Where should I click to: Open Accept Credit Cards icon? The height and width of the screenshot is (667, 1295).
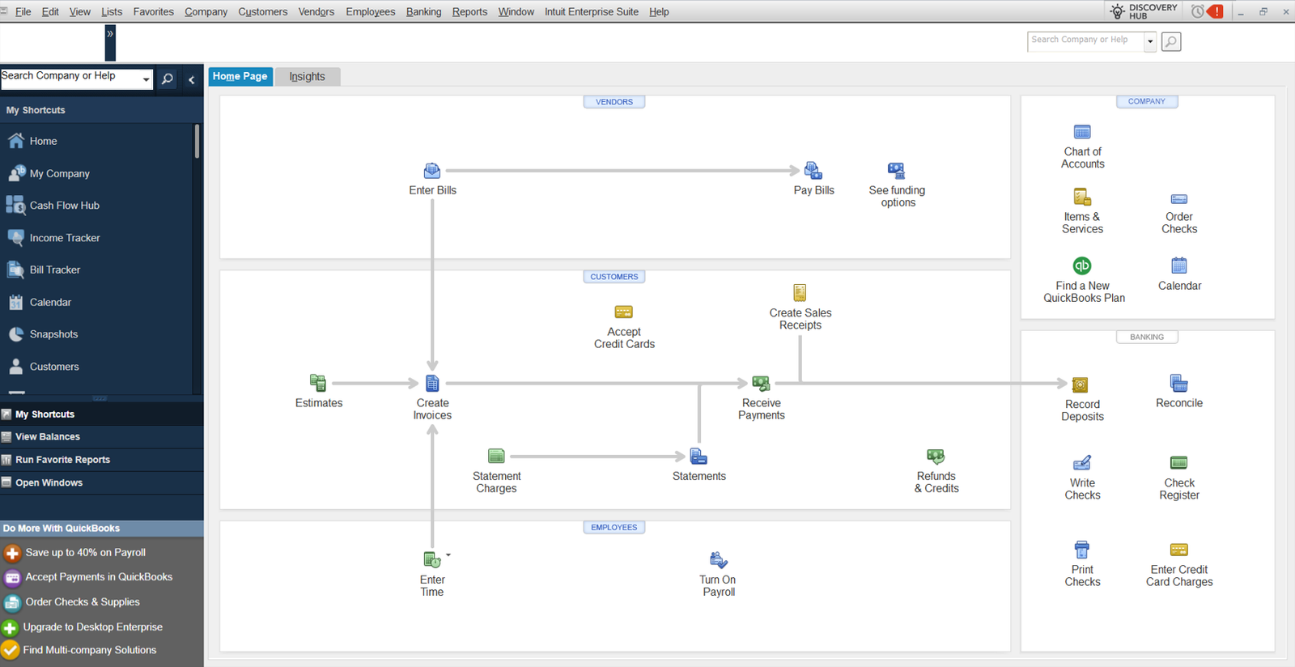pos(624,312)
